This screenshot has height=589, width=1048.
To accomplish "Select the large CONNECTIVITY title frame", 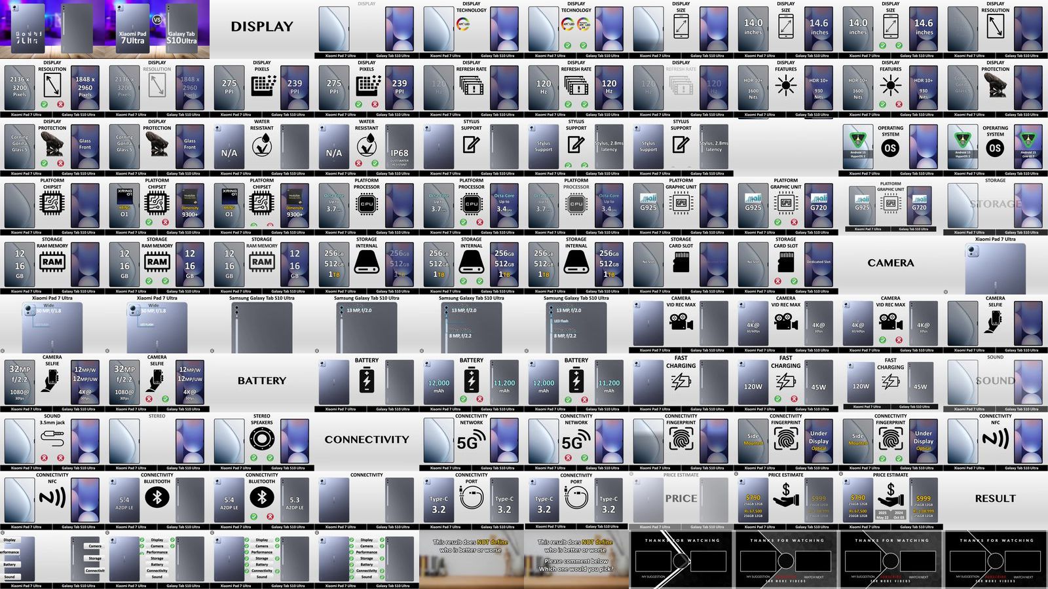I will pyautogui.click(x=367, y=440).
